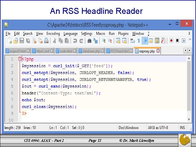196x147 pixels.
Task: Click the INS insert mode status indicator
Action: [182, 128]
